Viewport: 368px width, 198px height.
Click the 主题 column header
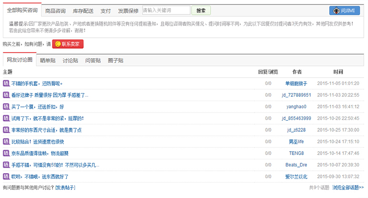click(x=8, y=72)
